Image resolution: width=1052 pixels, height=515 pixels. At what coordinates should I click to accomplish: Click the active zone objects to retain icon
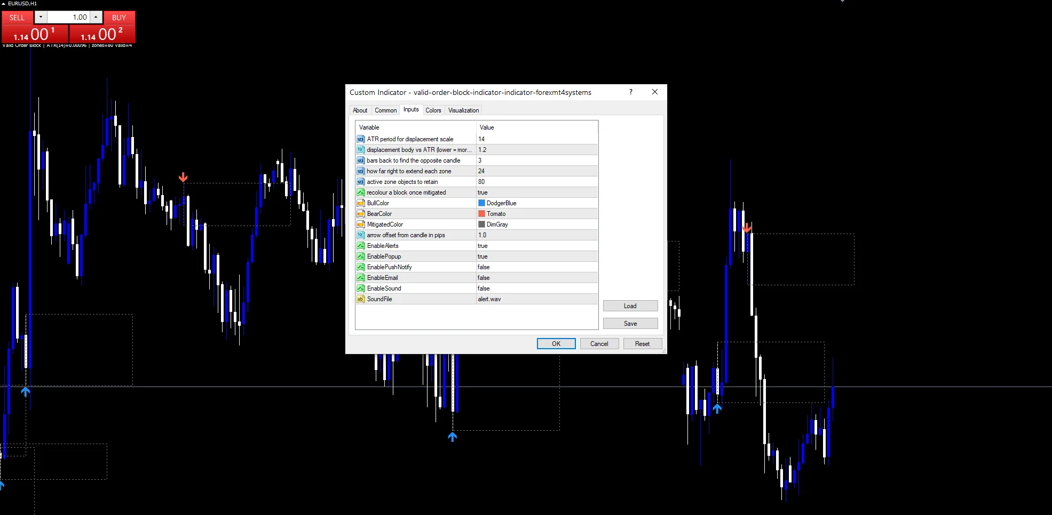361,182
